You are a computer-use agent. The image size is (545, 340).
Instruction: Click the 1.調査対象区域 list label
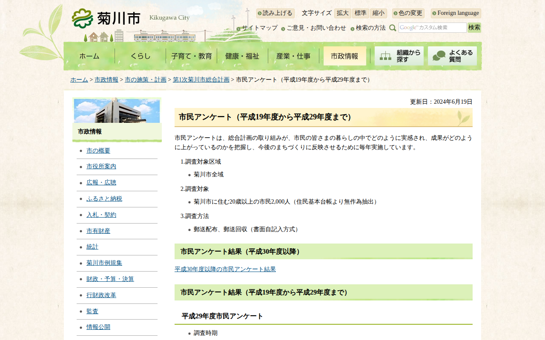click(x=201, y=162)
